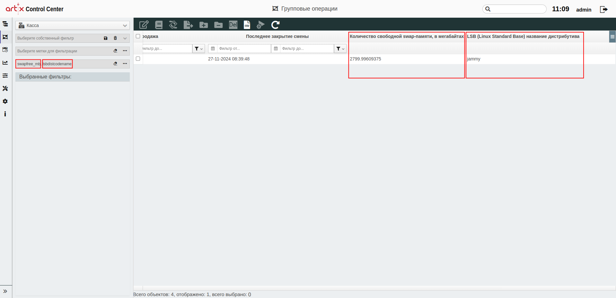
Task: Click the swapfree_mb column tag
Action: tap(28, 64)
